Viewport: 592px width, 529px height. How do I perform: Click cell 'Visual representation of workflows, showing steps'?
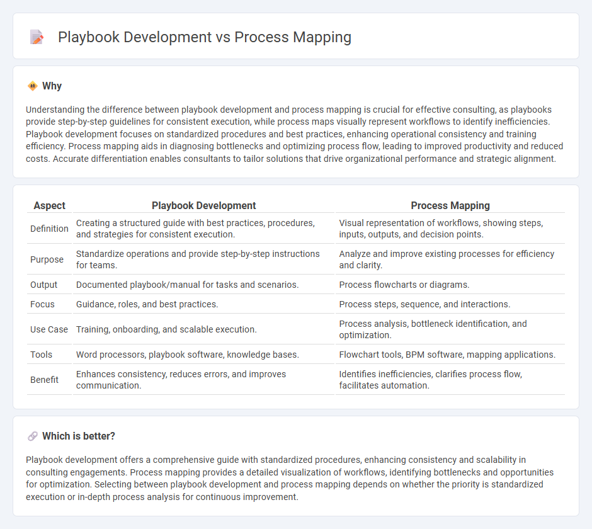point(450,229)
